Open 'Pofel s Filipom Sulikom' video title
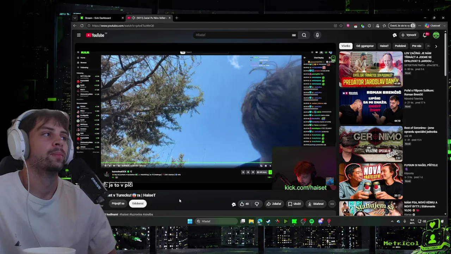Viewport: 451px width, 254px height. (419, 92)
